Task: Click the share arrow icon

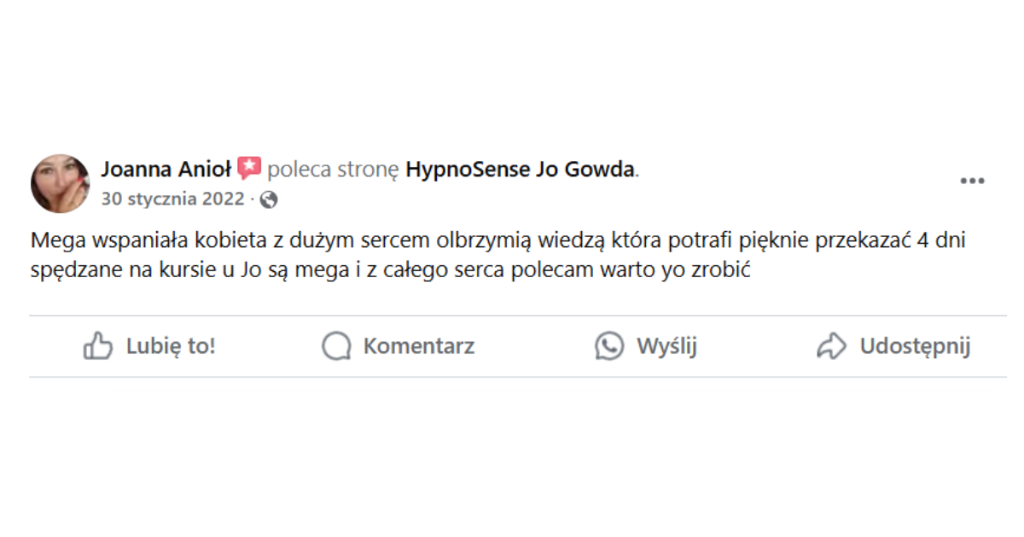Action: pyautogui.click(x=831, y=346)
